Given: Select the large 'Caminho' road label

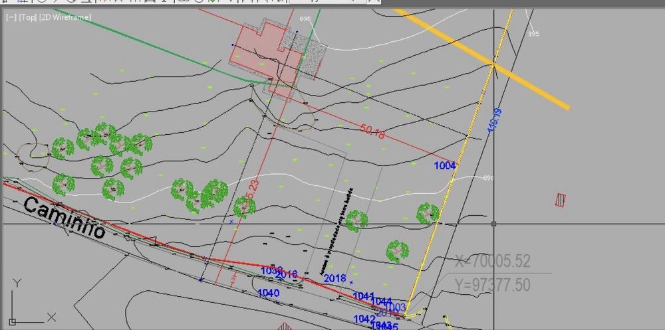Looking at the screenshot, I should tap(64, 218).
